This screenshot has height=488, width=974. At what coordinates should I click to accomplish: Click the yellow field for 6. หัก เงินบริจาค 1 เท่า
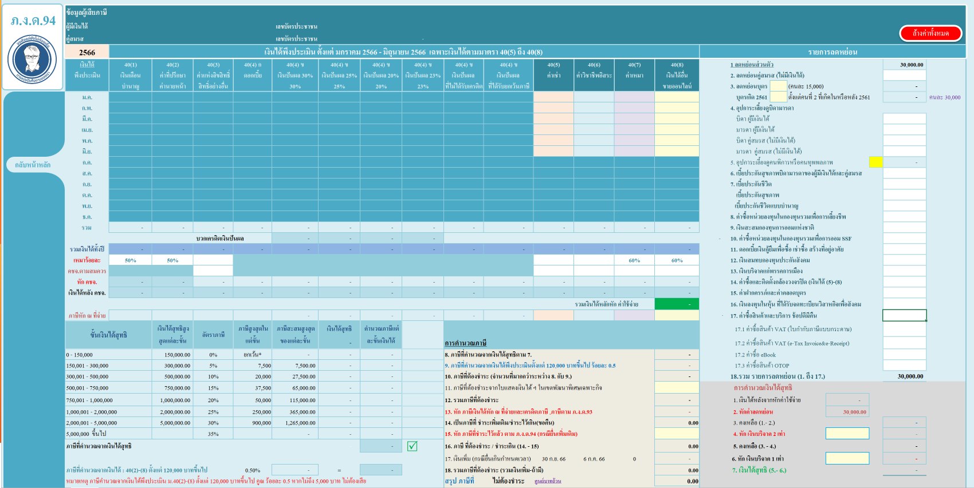847,458
